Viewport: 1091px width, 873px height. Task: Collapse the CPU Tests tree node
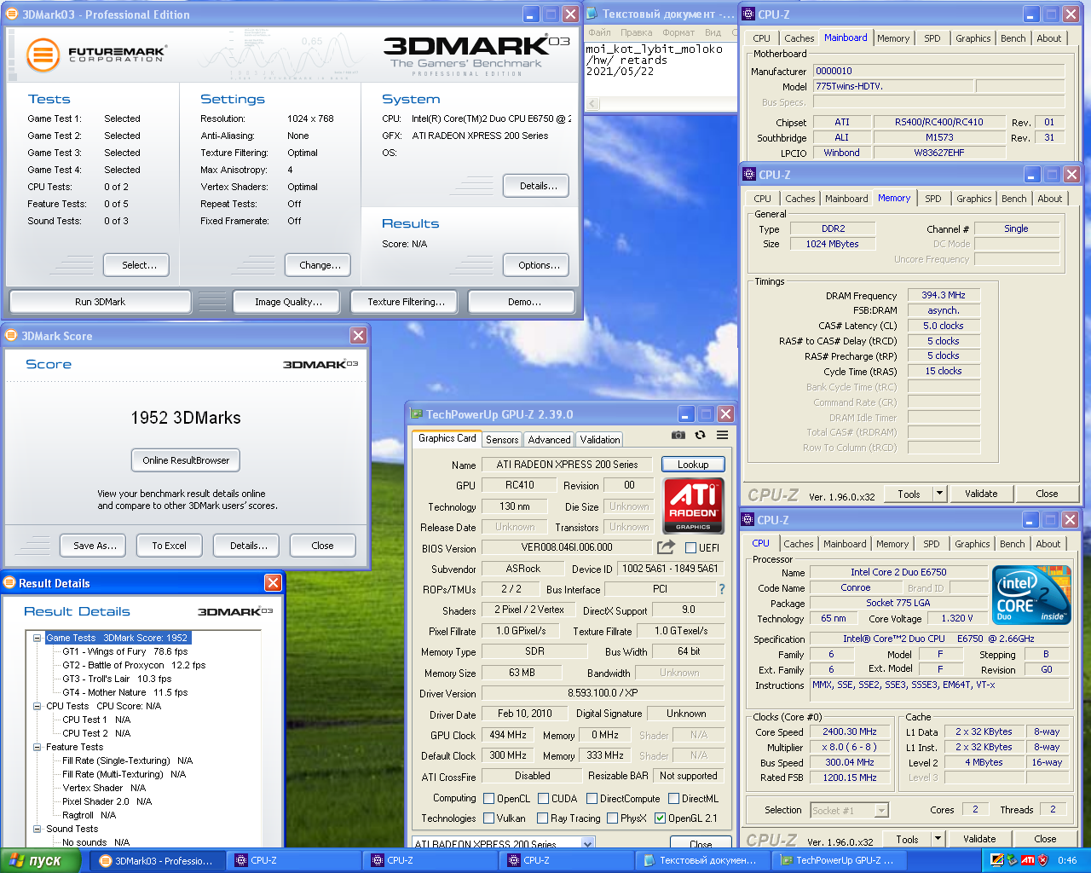[38, 706]
